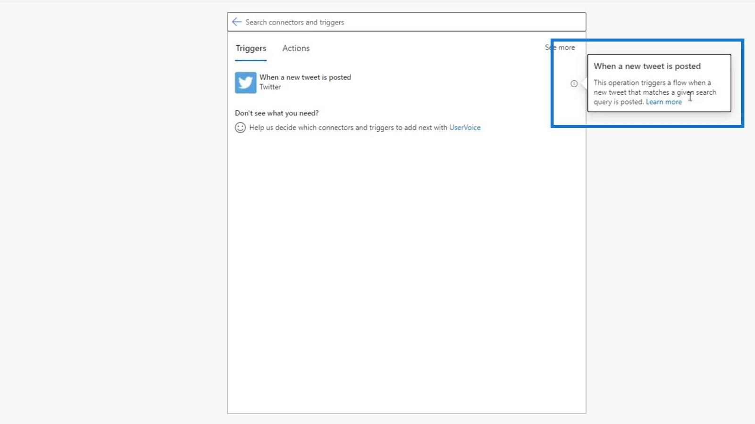Viewport: 755px width, 424px height.
Task: Click the Help us decide which connectors text
Action: click(348, 128)
